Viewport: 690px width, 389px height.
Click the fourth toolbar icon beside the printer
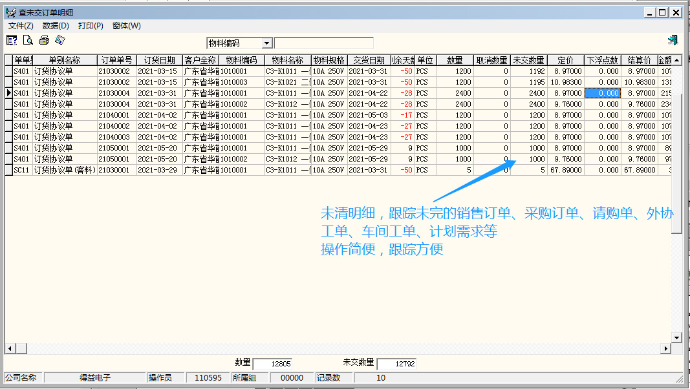click(x=59, y=41)
